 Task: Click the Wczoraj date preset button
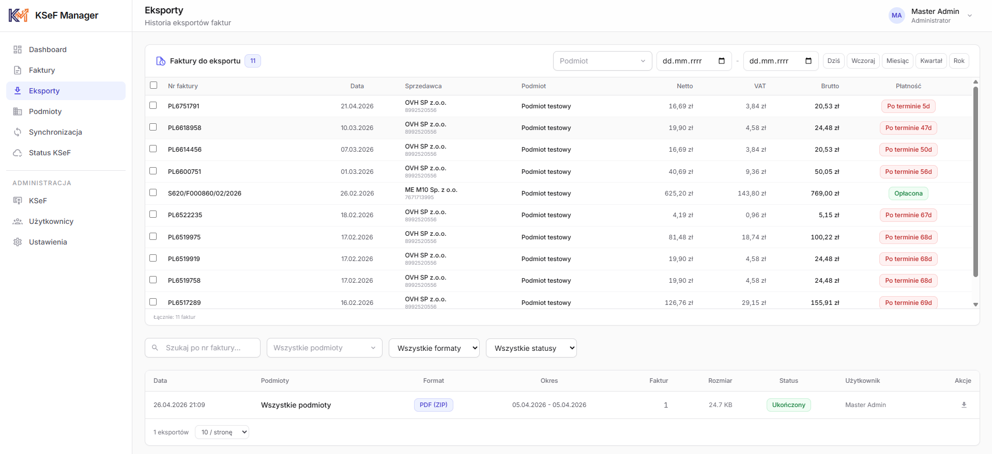[863, 61]
